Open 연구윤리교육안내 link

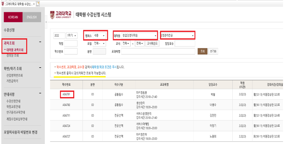click(16, 112)
